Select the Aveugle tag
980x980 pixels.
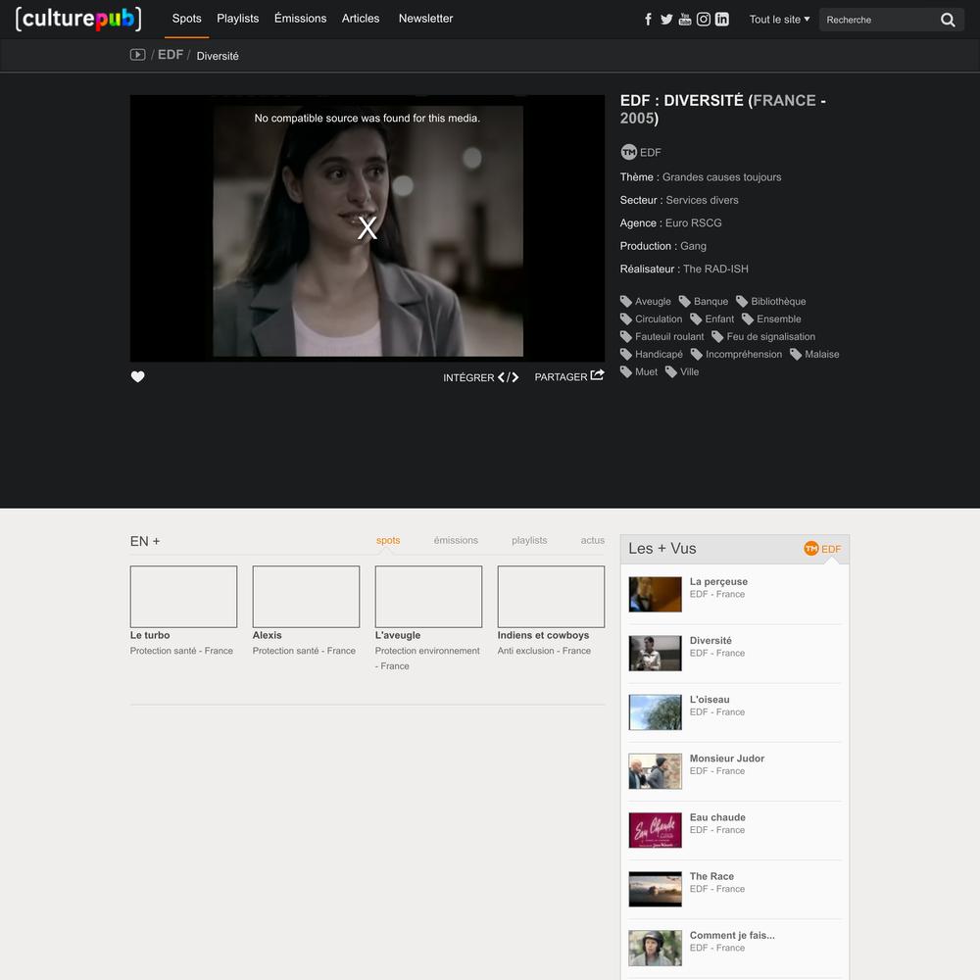(646, 301)
